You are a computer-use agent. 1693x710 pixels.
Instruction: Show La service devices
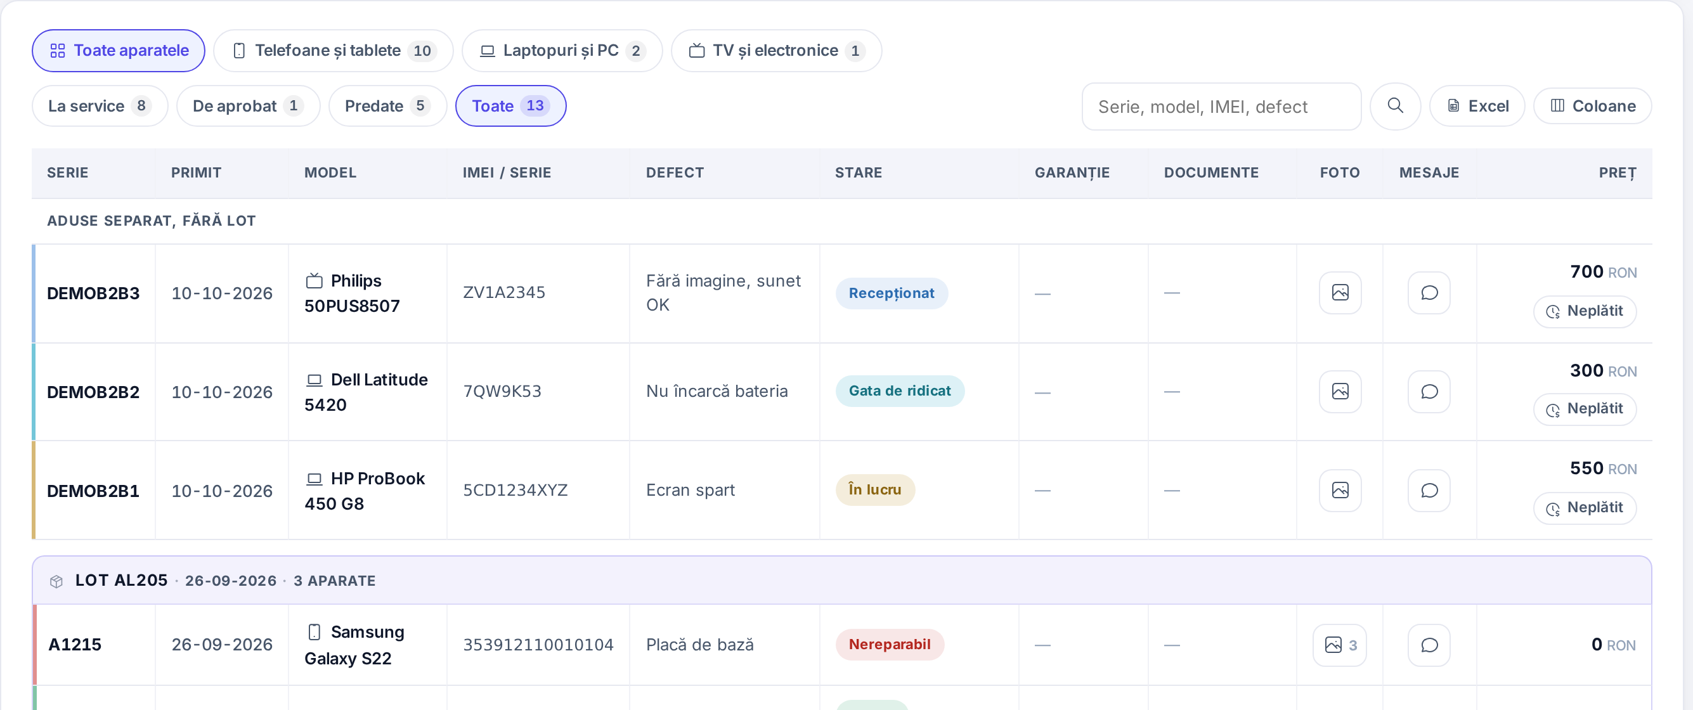click(x=100, y=106)
